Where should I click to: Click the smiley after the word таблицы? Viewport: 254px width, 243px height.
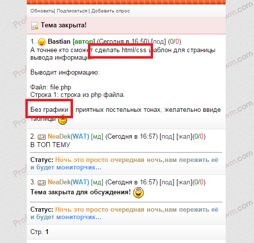[x=63, y=120]
